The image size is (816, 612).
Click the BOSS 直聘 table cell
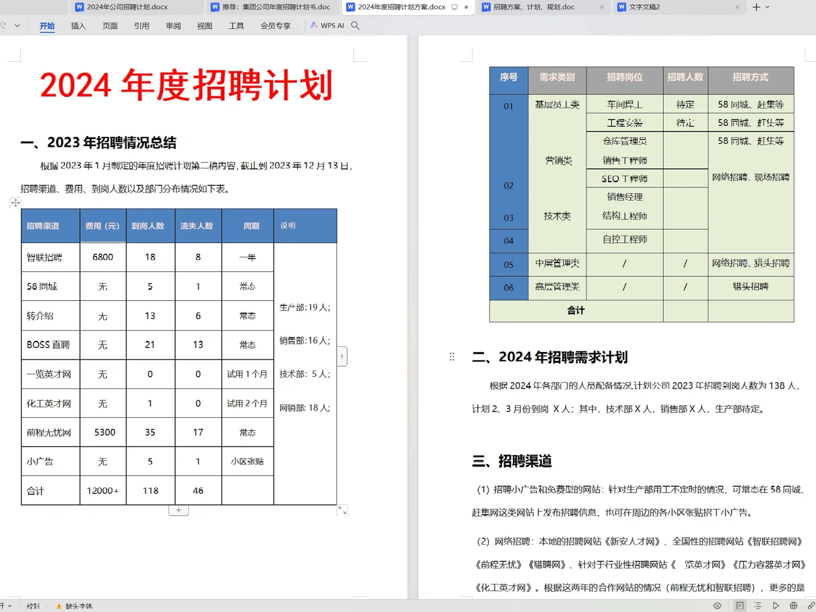50,345
